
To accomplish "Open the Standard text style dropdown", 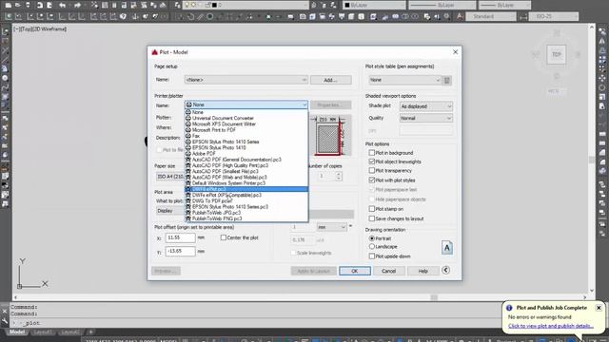I will [491, 16].
